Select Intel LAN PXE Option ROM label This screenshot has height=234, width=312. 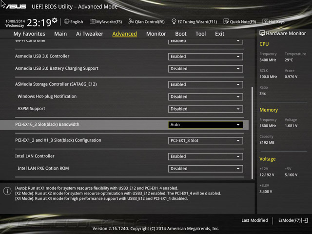tap(43, 168)
